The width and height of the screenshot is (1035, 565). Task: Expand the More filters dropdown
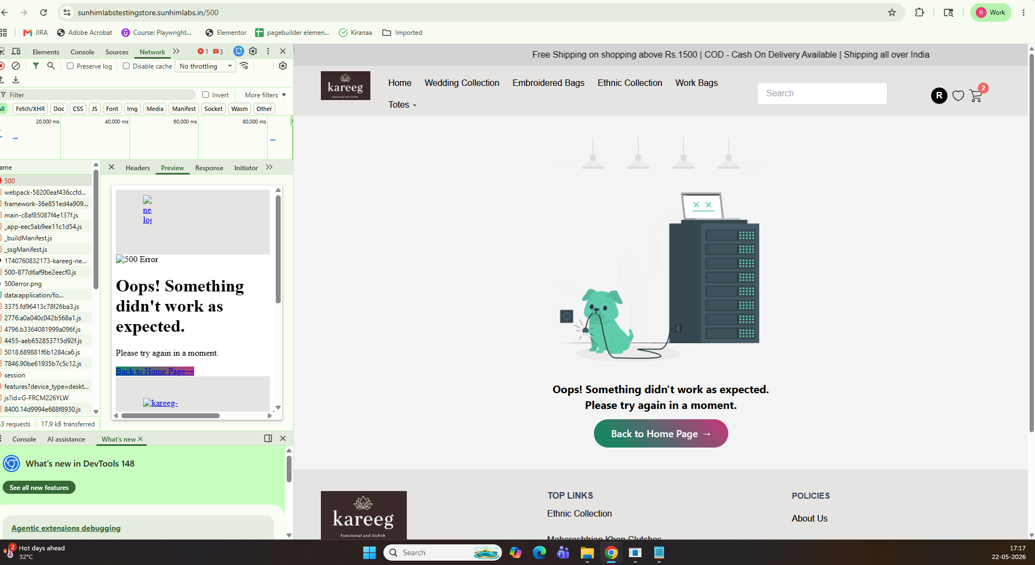click(265, 95)
